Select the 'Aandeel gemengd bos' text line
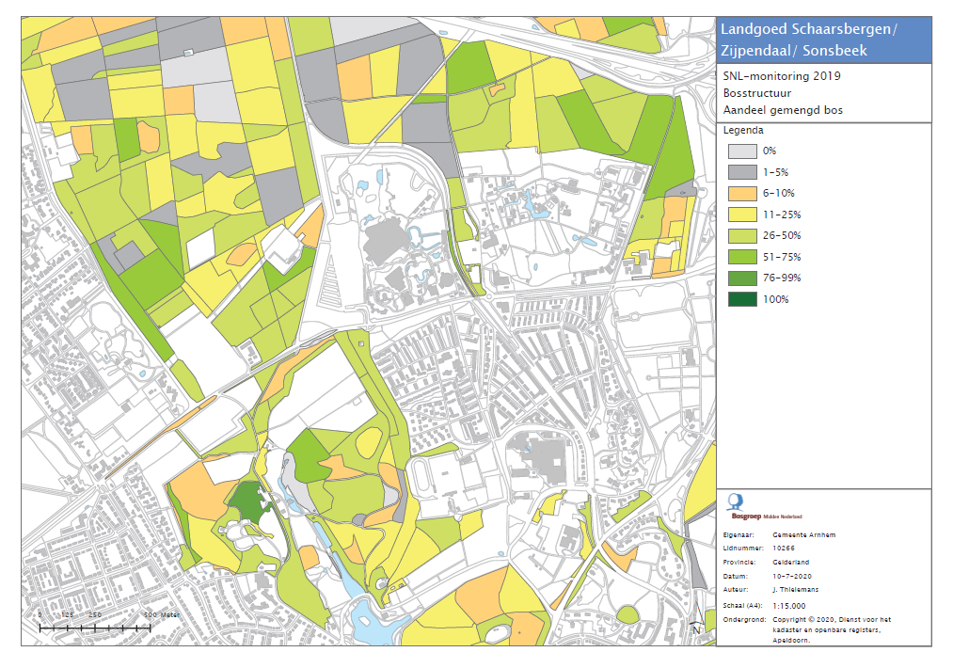Viewport: 953px width, 668px height. point(783,110)
